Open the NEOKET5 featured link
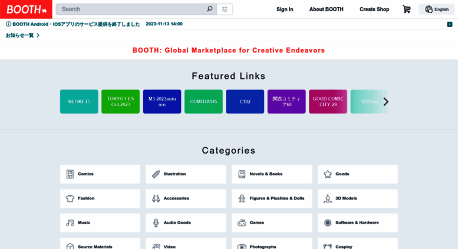Image resolution: width=458 pixels, height=249 pixels. 79,102
